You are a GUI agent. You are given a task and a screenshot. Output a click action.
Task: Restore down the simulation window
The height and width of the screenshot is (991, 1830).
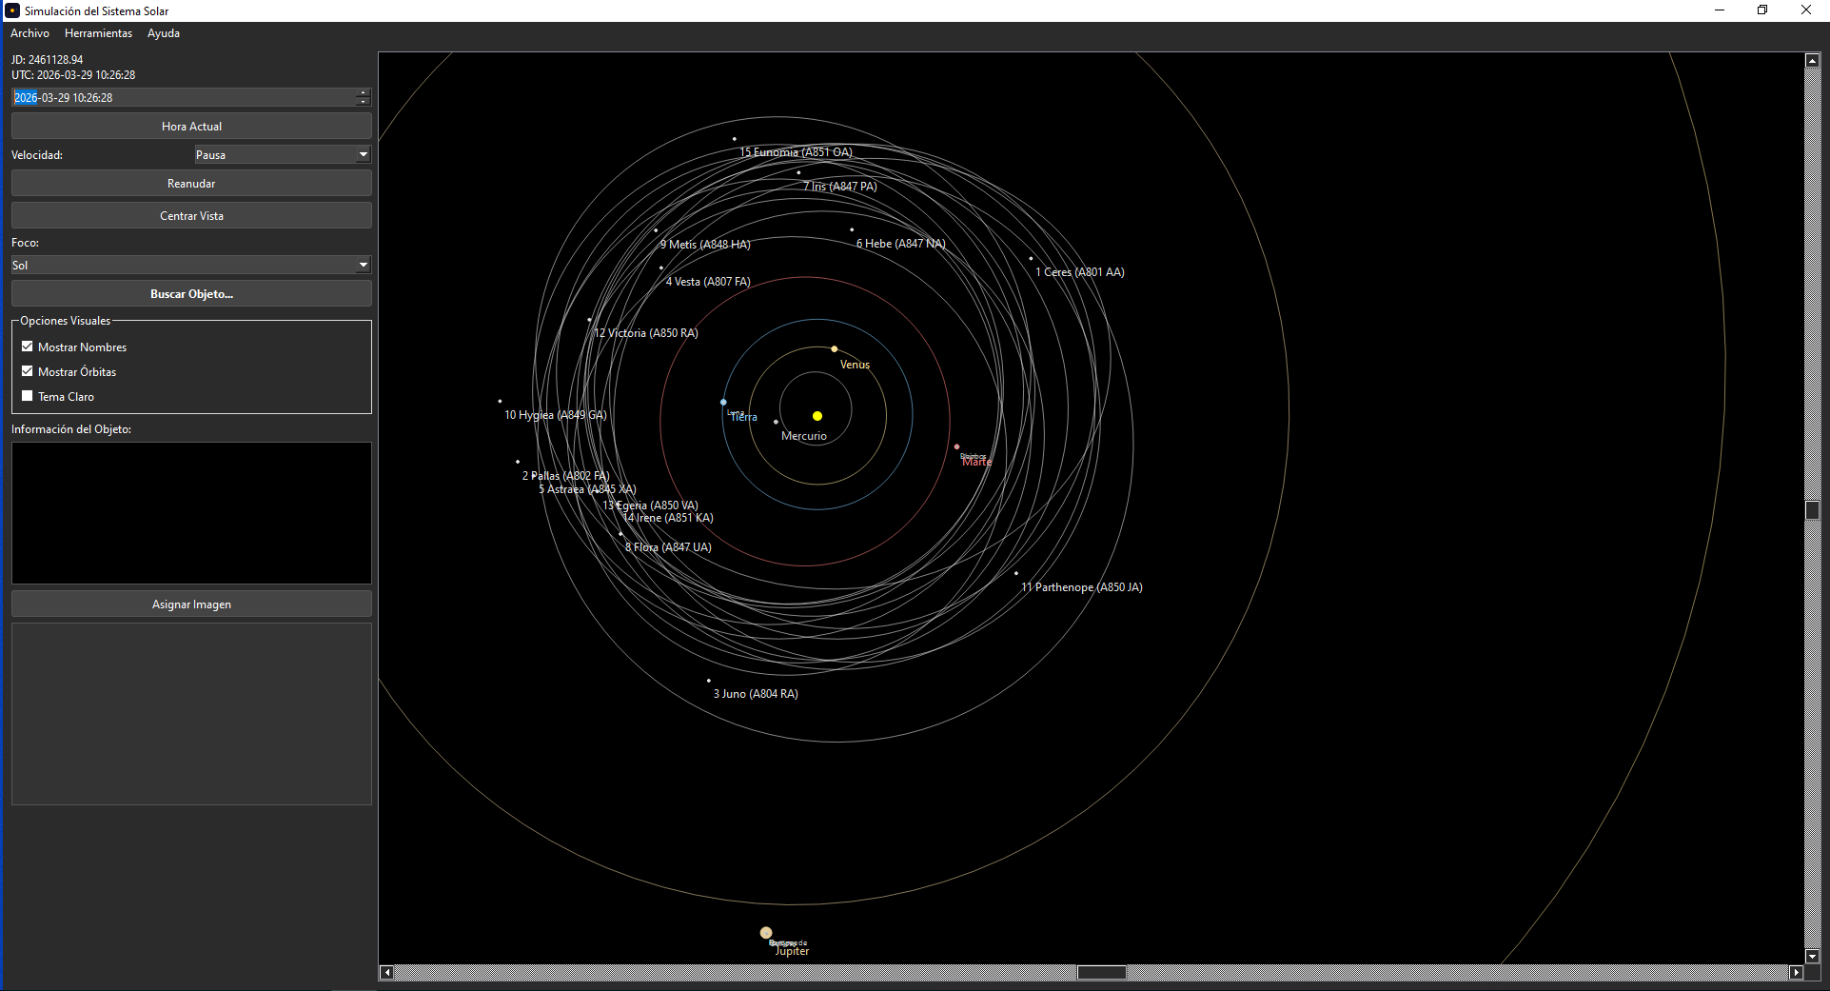point(1762,10)
